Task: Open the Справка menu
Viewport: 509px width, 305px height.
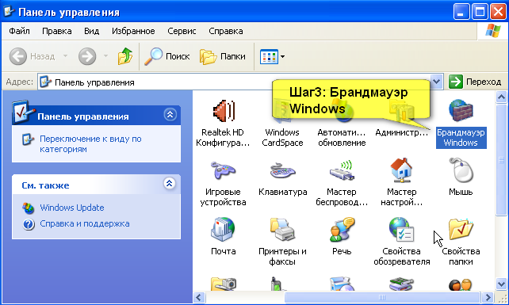Action: [226, 31]
